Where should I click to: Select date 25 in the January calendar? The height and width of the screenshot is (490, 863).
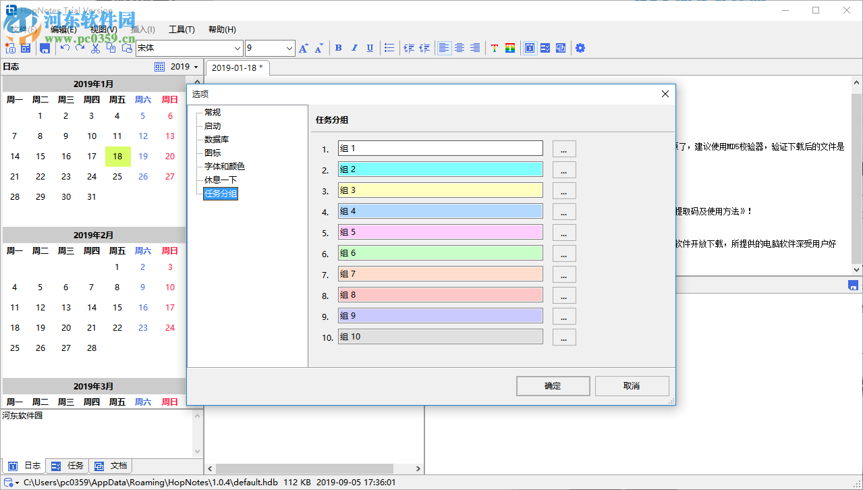tap(117, 176)
